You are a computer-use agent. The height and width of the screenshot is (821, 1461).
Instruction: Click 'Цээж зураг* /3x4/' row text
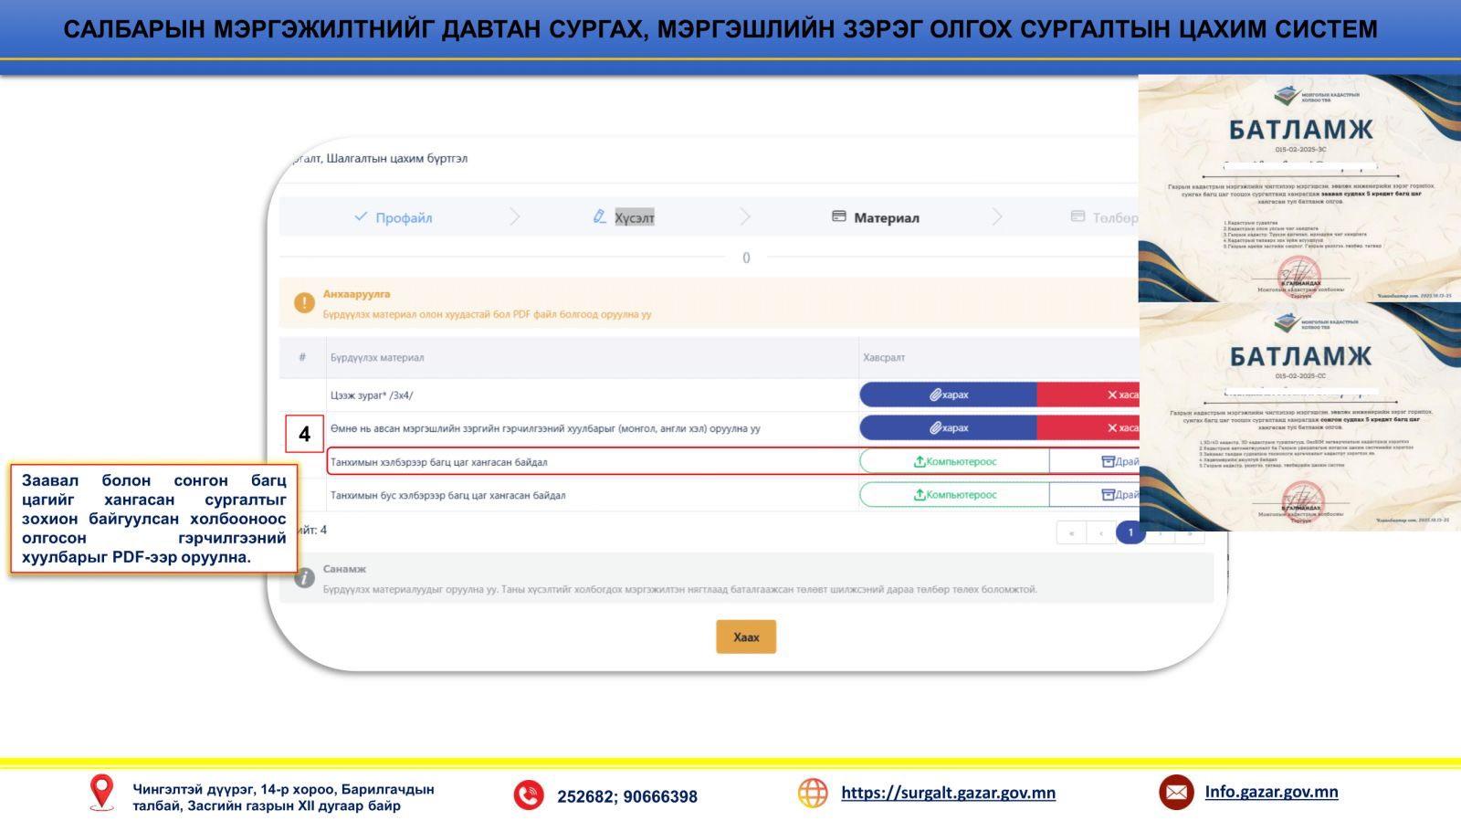click(372, 395)
